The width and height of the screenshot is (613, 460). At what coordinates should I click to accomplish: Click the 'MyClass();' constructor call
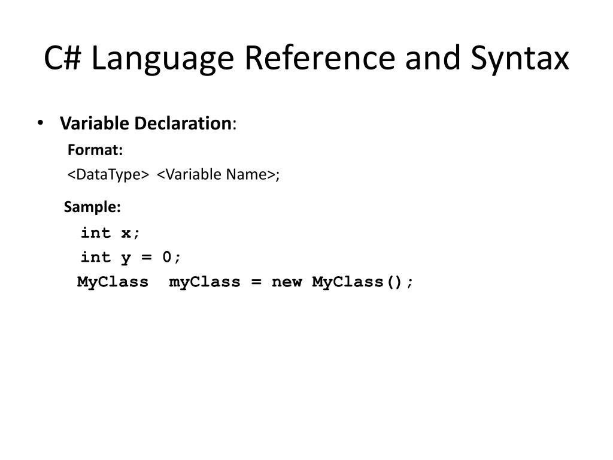pyautogui.click(x=362, y=282)
